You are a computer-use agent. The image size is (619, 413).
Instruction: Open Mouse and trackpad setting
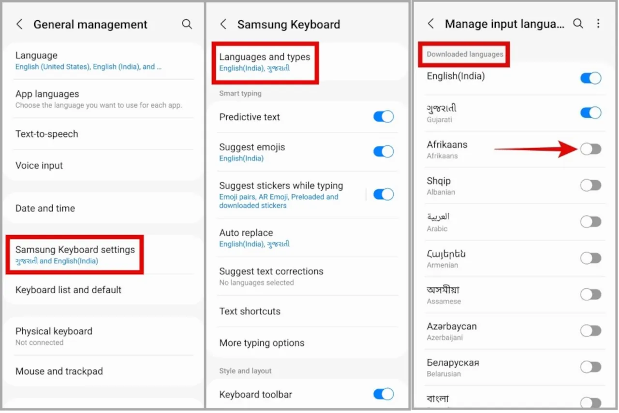pyautogui.click(x=104, y=371)
